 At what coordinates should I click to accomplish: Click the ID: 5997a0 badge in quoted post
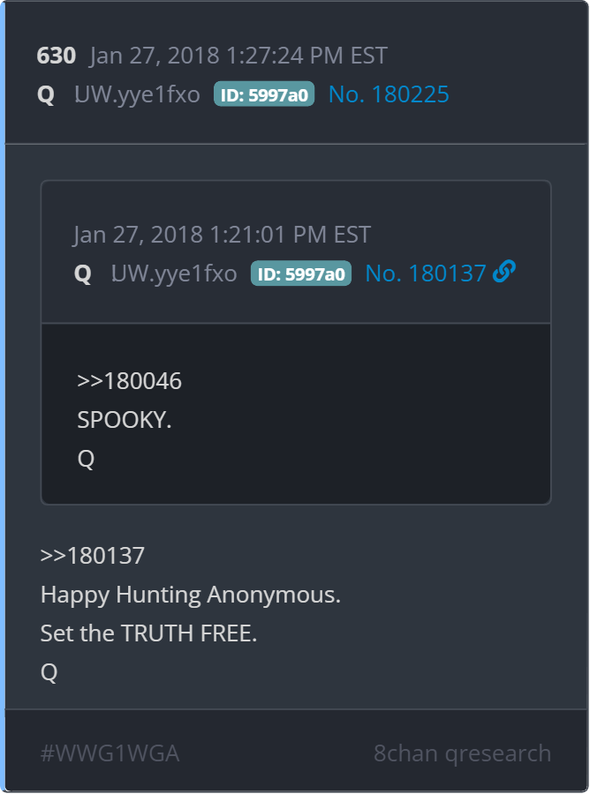tap(301, 273)
